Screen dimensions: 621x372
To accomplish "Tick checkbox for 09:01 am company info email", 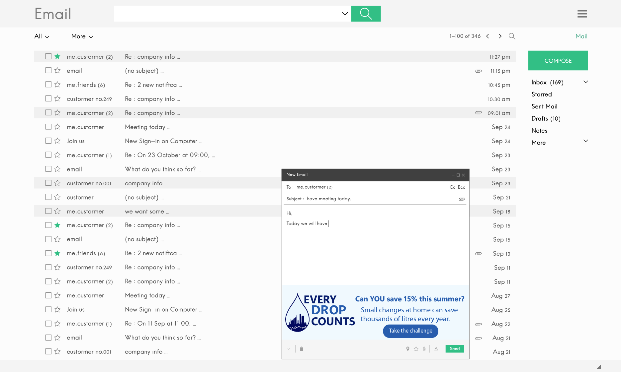I will coord(48,113).
